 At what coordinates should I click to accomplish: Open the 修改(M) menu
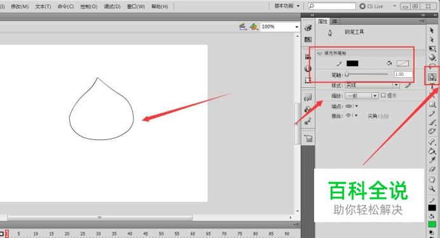[20, 6]
